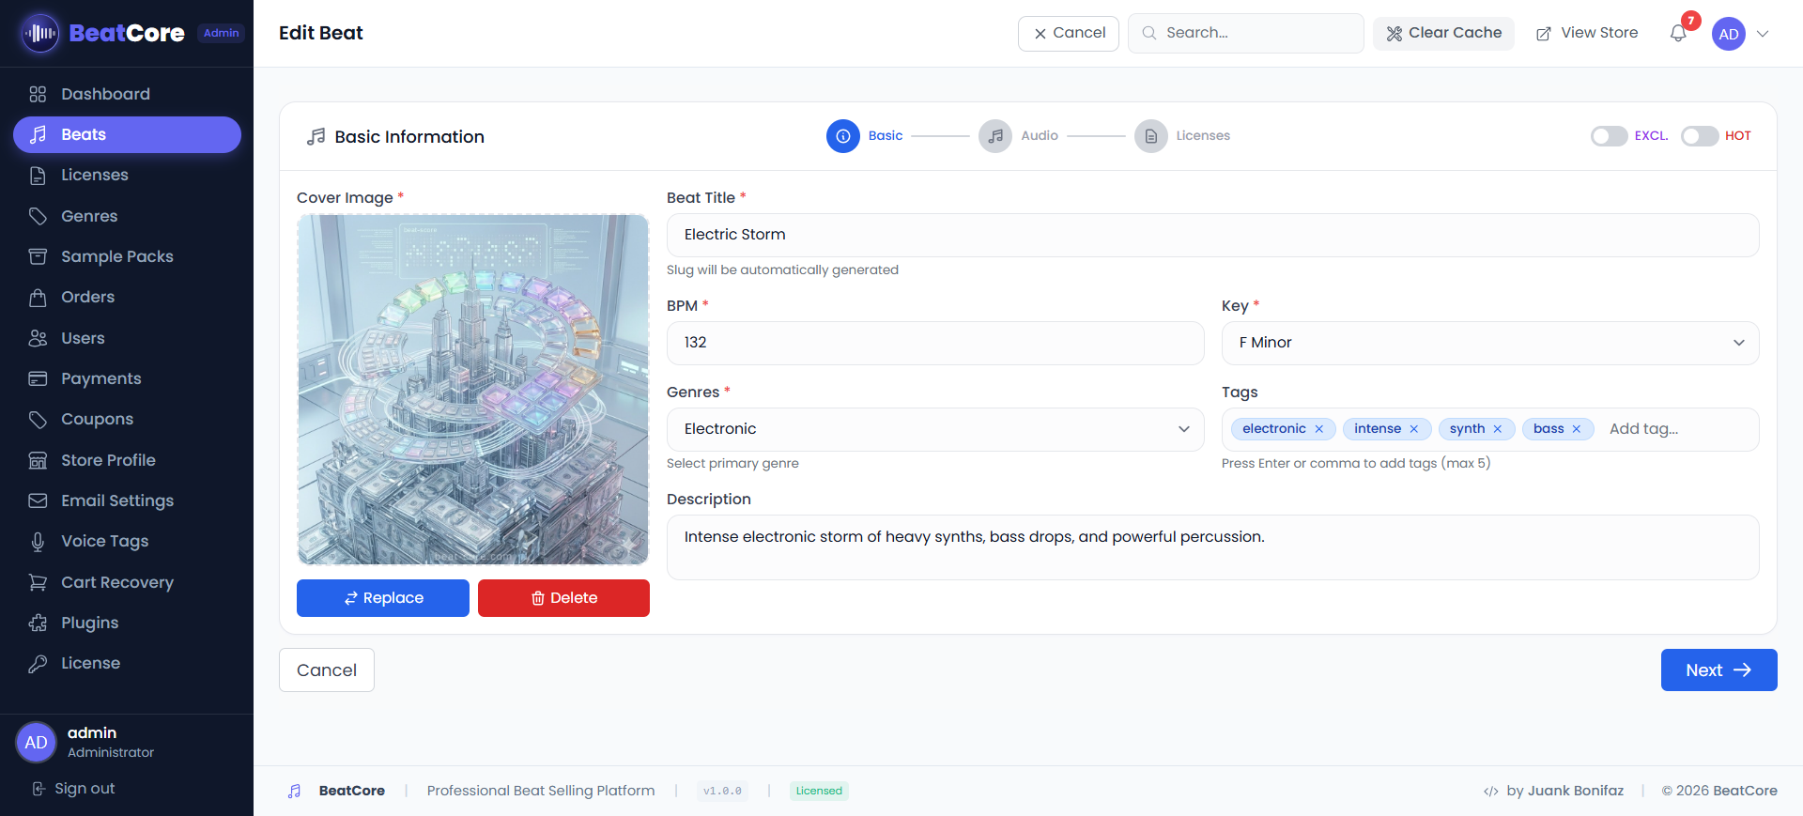Toggle the EXCL. switch
1803x816 pixels.
click(x=1609, y=136)
